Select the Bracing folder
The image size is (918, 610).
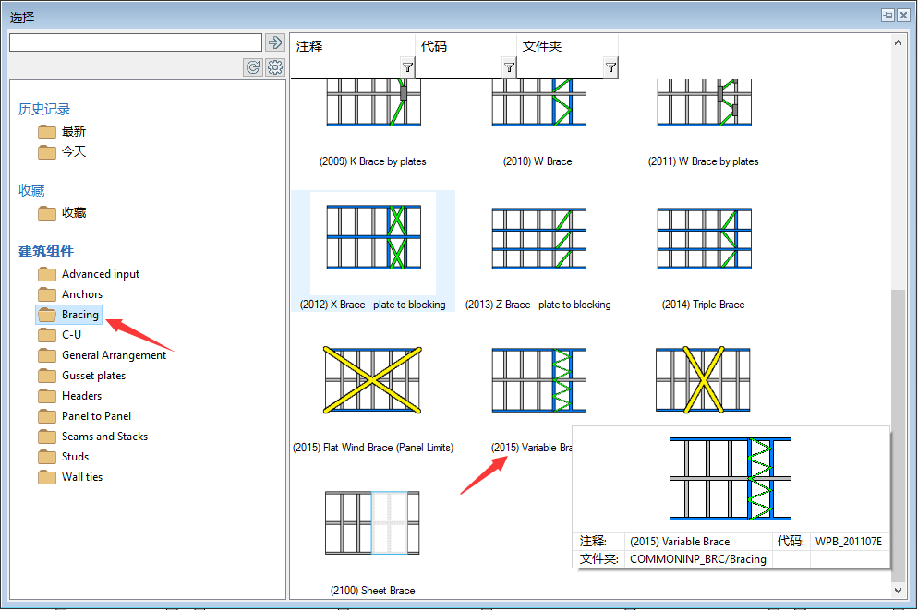click(68, 315)
